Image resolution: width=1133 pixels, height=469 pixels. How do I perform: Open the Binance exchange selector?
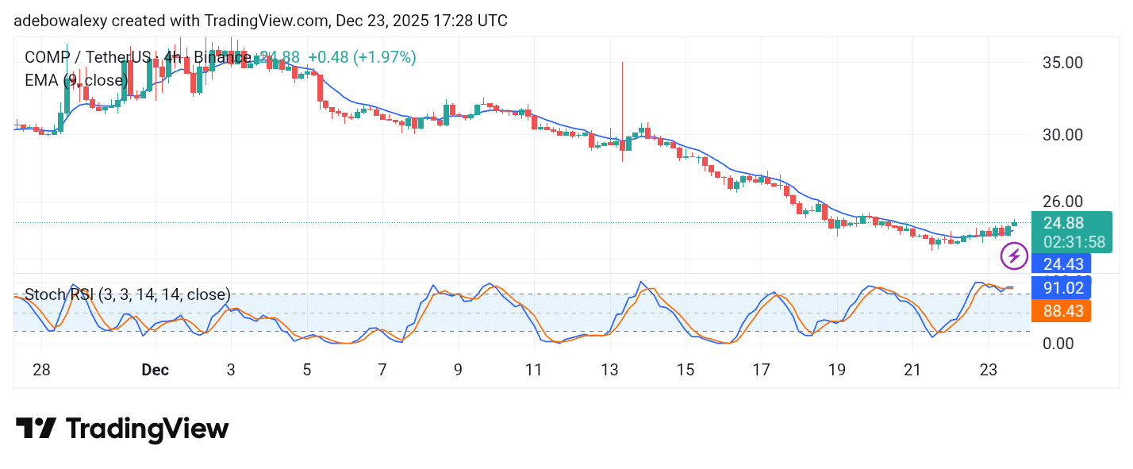(223, 57)
